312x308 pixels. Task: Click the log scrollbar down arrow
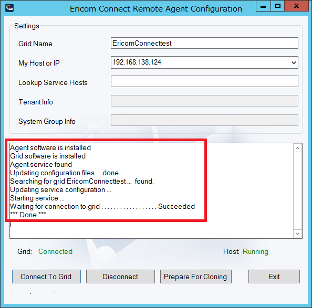[297, 233]
